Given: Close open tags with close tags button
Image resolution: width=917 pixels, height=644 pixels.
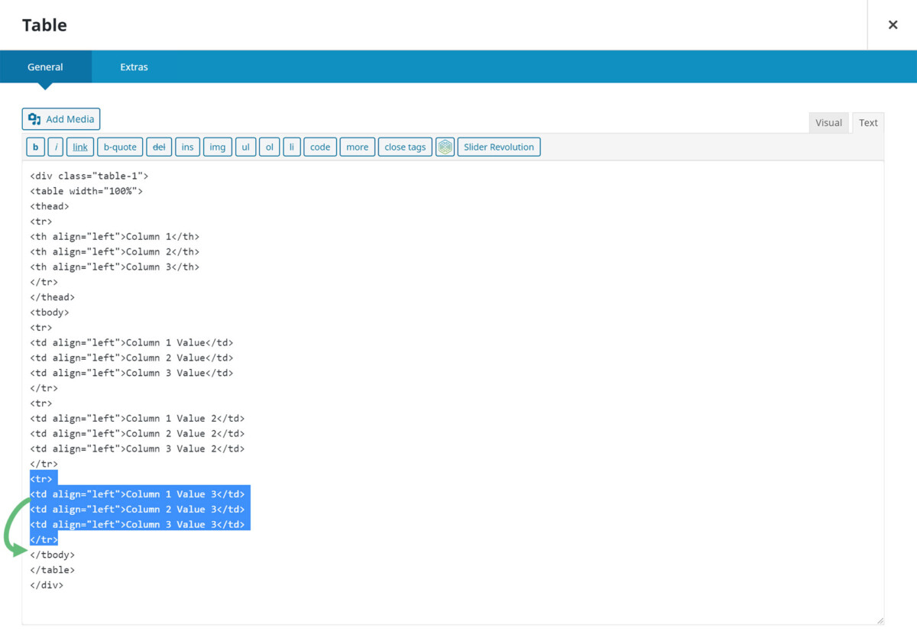Looking at the screenshot, I should pyautogui.click(x=404, y=147).
